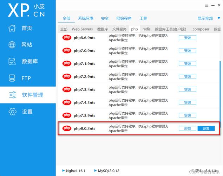Click the MySQL8.0.12 status text

(109, 171)
